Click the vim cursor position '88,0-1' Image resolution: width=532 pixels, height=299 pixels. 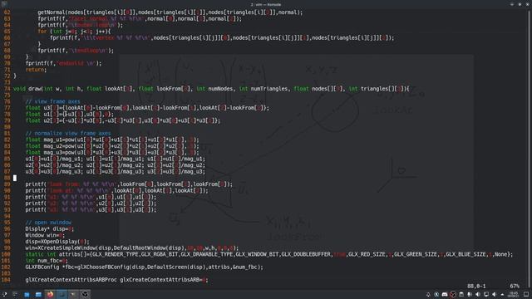(x=476, y=286)
